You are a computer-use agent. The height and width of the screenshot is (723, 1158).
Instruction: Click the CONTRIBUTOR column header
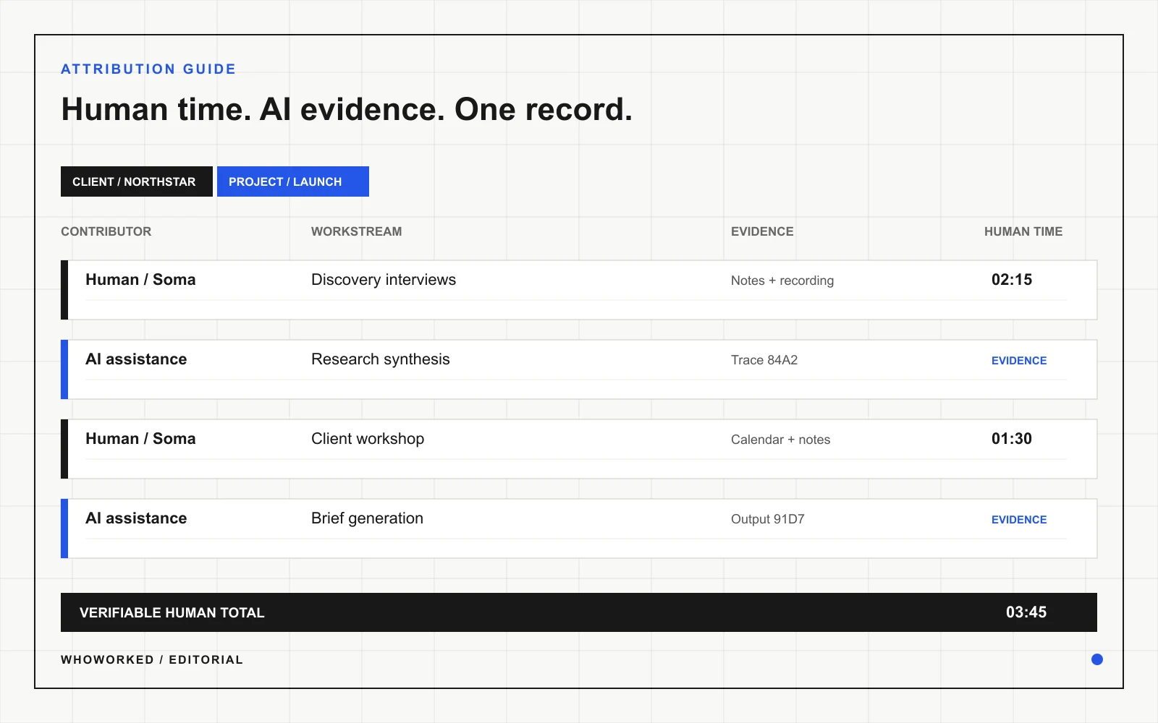106,231
